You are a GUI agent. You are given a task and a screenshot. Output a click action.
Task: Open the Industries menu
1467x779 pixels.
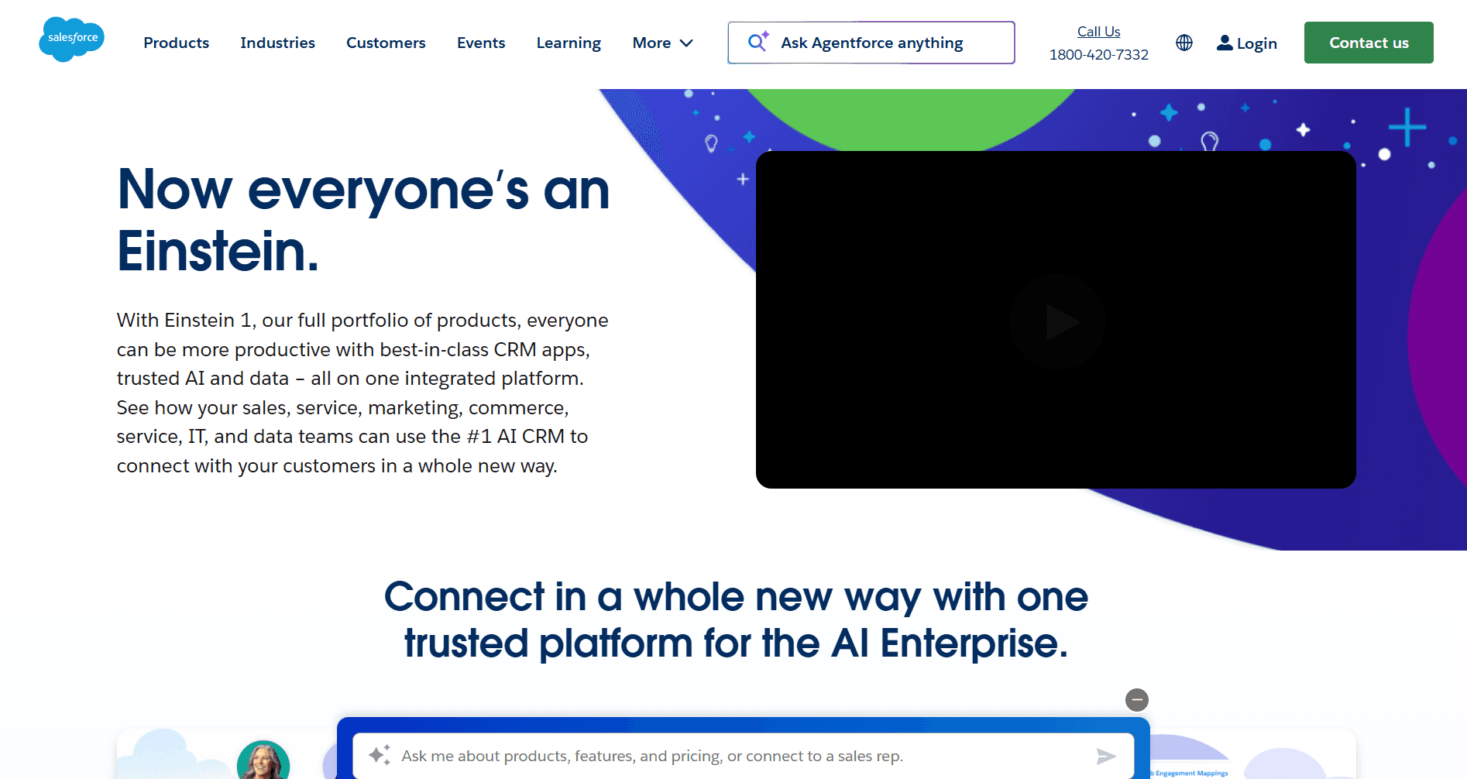pos(277,43)
